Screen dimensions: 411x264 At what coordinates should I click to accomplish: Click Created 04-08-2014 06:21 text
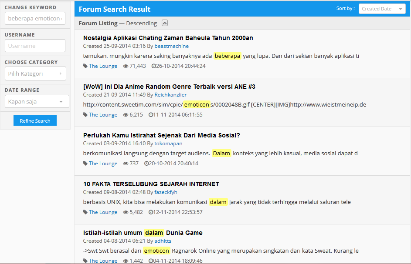[114, 241]
